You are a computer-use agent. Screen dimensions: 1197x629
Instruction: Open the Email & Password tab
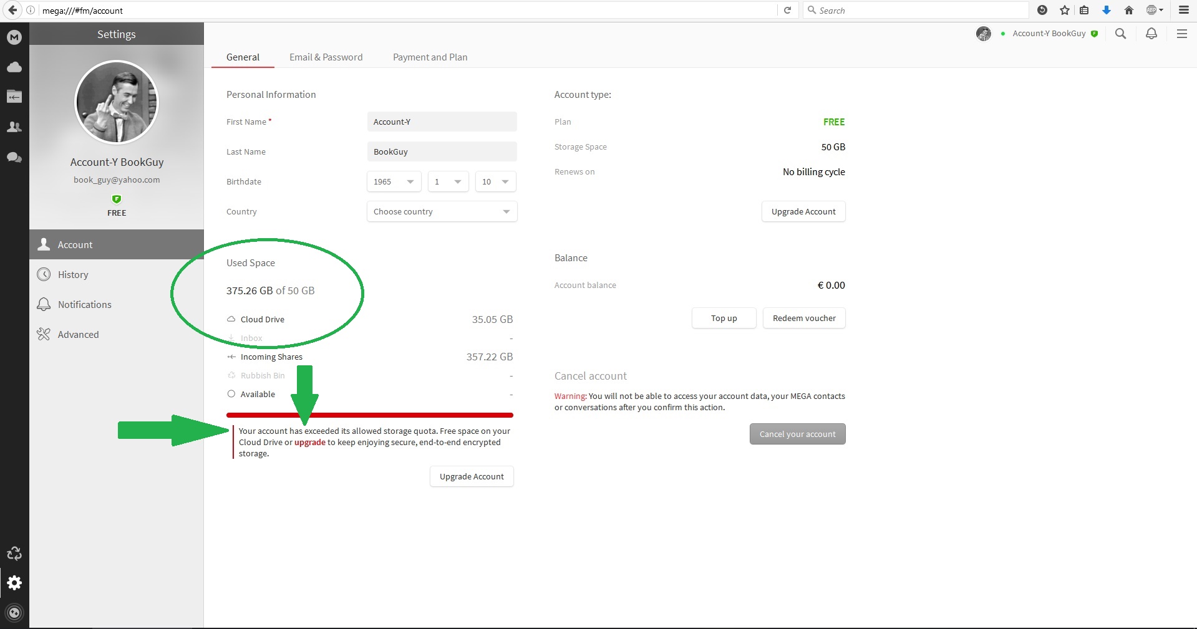326,57
